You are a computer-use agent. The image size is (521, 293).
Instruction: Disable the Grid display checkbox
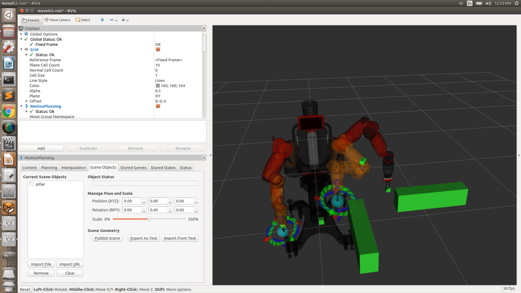[158, 50]
